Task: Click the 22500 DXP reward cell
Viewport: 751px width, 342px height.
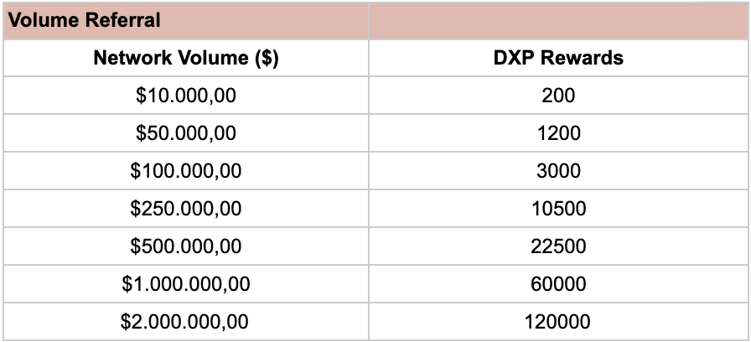Action: tap(558, 246)
